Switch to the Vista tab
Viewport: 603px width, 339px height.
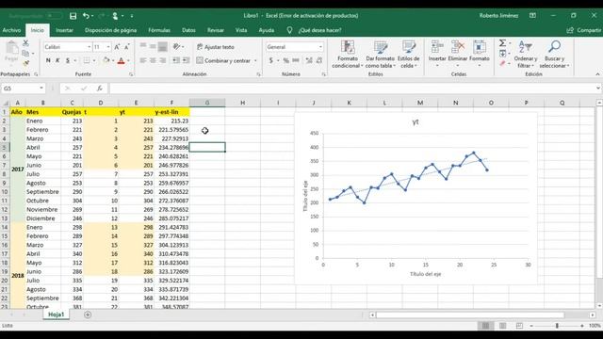point(241,30)
